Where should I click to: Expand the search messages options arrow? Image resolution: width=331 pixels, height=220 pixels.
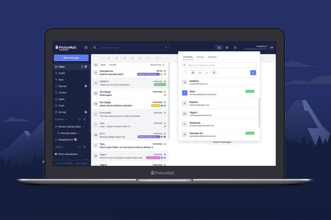click(166, 48)
